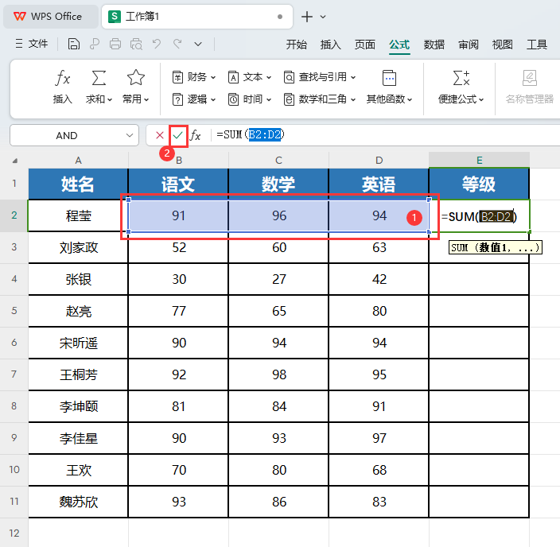
Task: Click the 姓名 header cell
Action: (78, 184)
